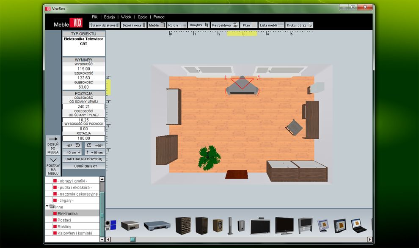
Task: Click Drukuj obraz print button
Action: click(x=299, y=25)
